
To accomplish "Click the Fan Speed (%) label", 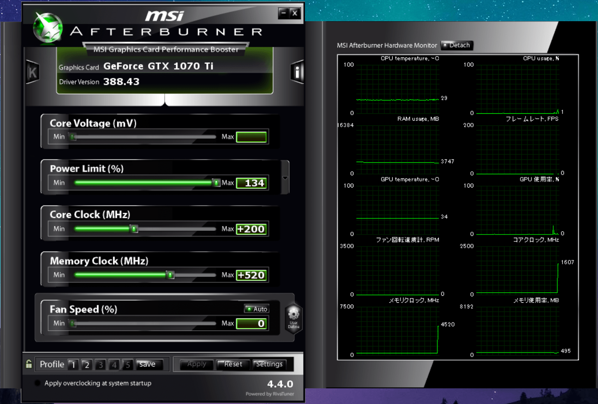I will click(84, 310).
